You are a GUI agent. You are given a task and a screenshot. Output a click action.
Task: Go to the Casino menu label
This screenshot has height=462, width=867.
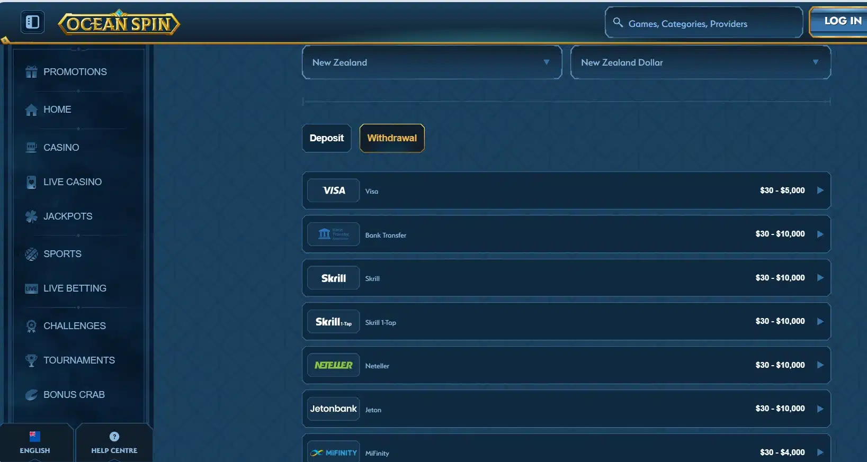click(x=61, y=148)
